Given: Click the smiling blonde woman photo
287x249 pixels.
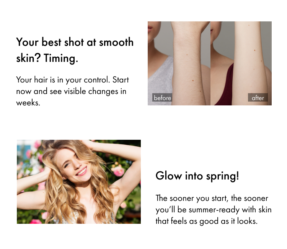Looking at the screenshot, I should 79,181.
